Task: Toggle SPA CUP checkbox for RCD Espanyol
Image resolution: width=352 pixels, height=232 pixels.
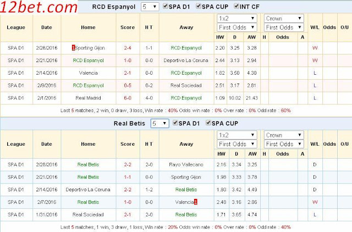Action: point(199,6)
